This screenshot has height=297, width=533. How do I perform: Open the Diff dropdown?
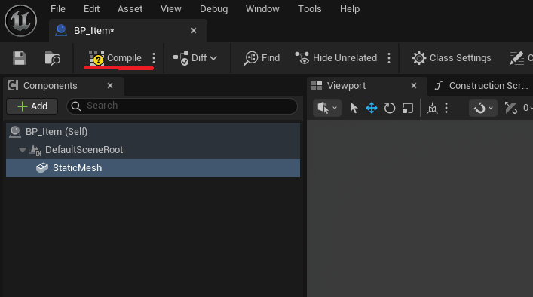pos(195,58)
